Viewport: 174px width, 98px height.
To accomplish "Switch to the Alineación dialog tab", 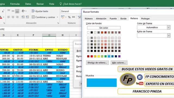I will (x=101, y=19).
